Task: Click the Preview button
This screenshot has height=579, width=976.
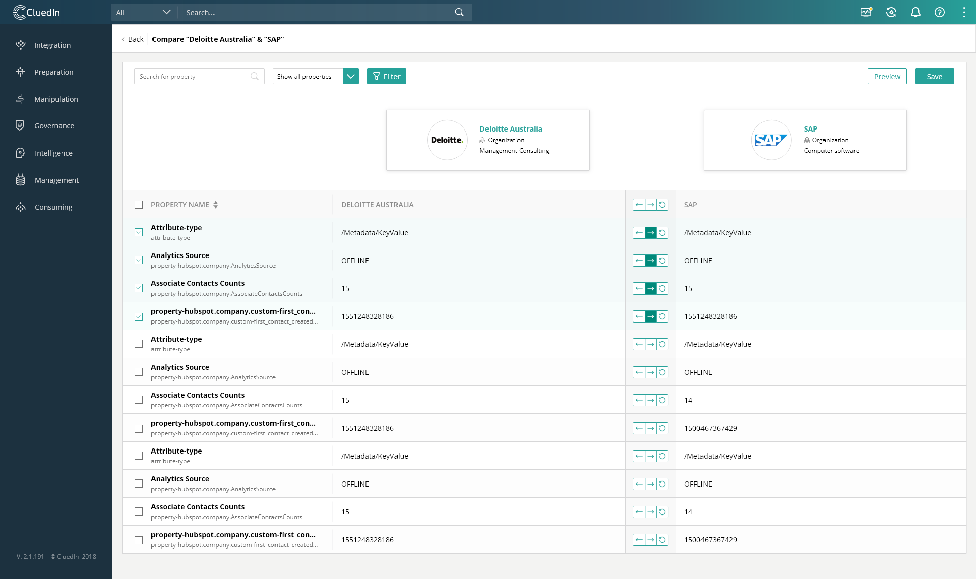Action: point(887,76)
